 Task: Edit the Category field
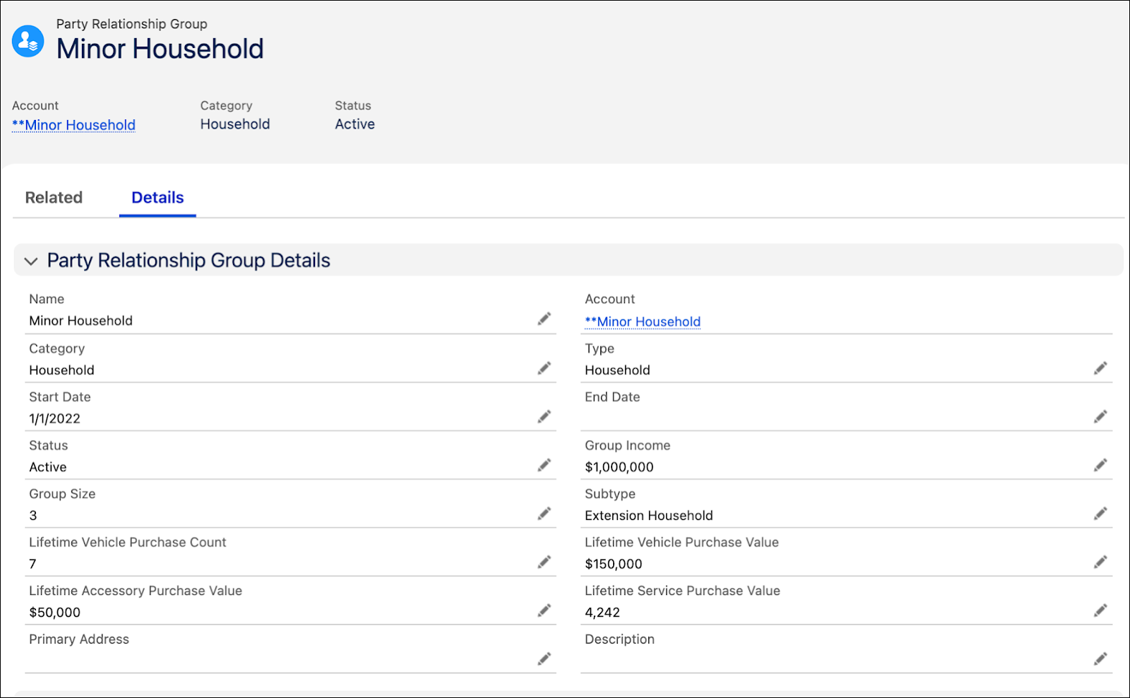pos(544,368)
